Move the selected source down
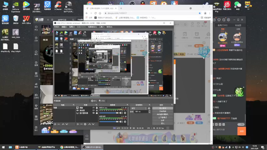 (93, 124)
